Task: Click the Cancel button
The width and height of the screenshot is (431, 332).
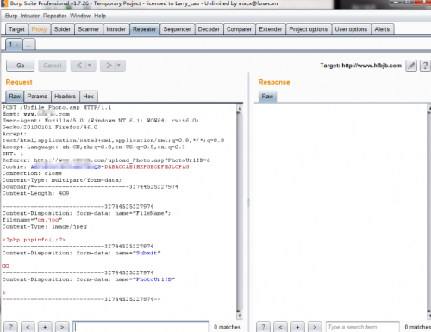Action: pos(53,66)
